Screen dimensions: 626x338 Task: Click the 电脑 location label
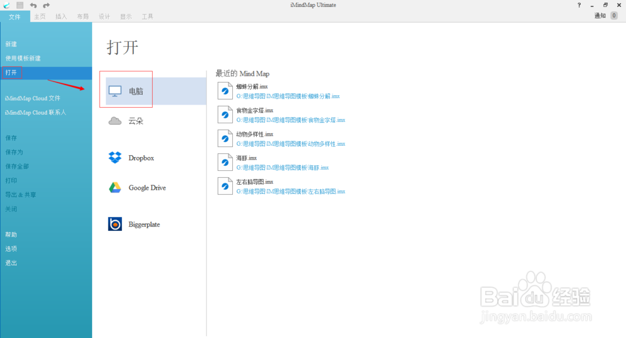(136, 91)
